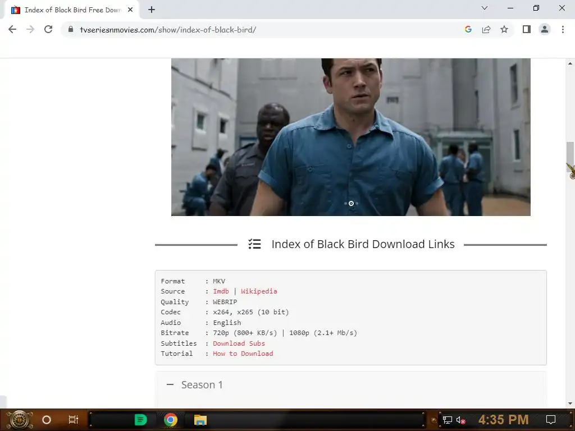Click the Black Bird slideshow image
This screenshot has height=431, width=575.
click(x=350, y=137)
